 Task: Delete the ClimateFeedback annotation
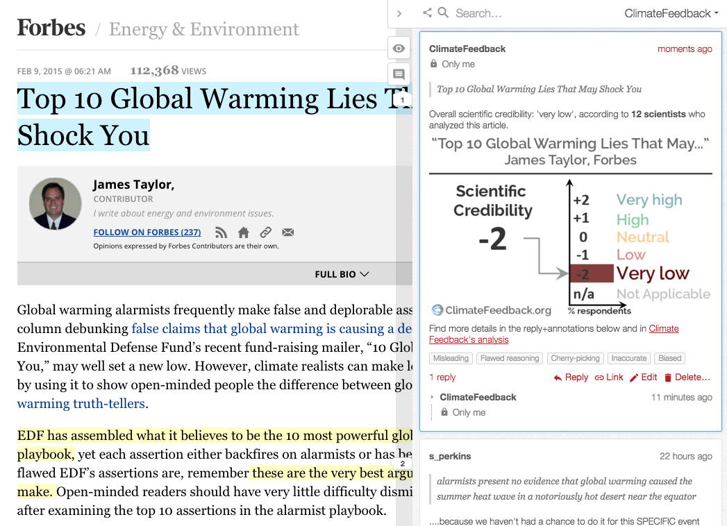(687, 377)
